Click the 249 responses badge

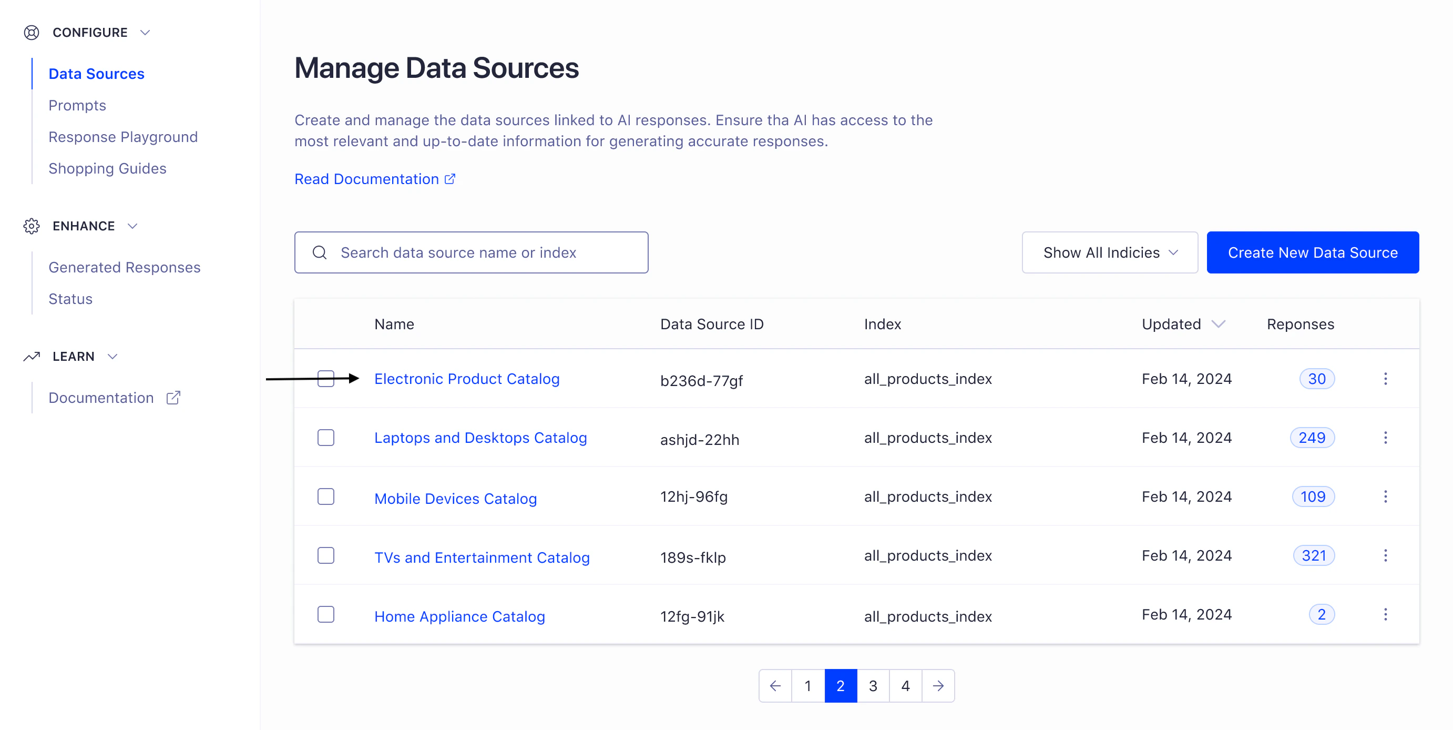1313,438
